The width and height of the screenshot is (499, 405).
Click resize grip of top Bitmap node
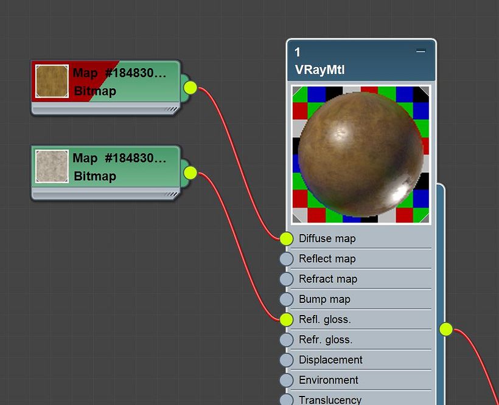pos(171,109)
